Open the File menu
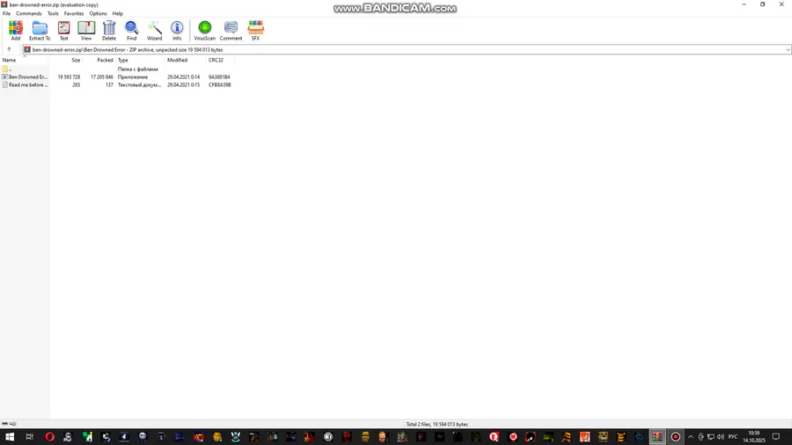The width and height of the screenshot is (792, 445). pyautogui.click(x=6, y=13)
